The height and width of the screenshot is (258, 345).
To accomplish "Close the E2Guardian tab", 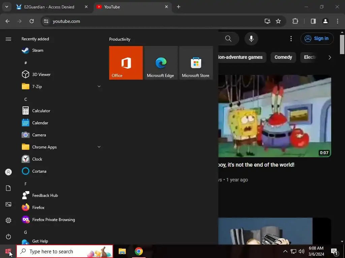I will (86, 7).
